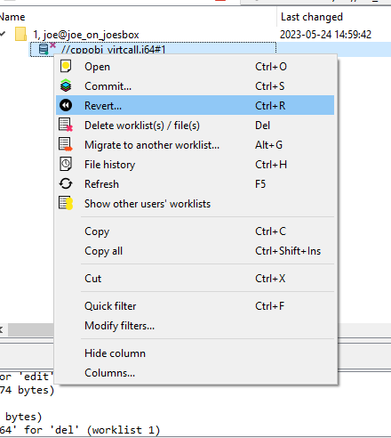
Task: Click the Show other users' worklists icon
Action: coord(66,203)
